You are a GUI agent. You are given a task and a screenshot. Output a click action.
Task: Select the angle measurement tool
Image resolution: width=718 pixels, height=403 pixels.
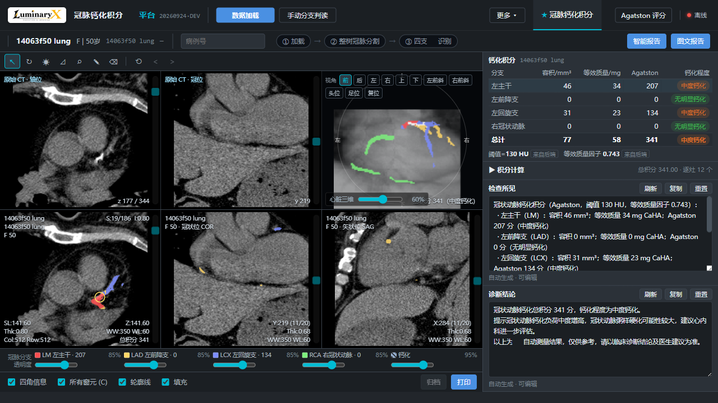pyautogui.click(x=63, y=62)
